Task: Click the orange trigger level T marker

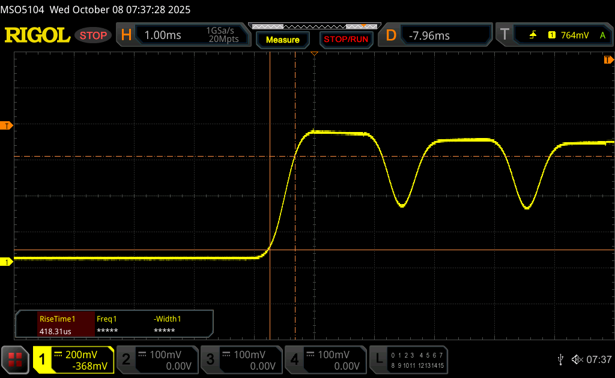Action: pos(7,125)
